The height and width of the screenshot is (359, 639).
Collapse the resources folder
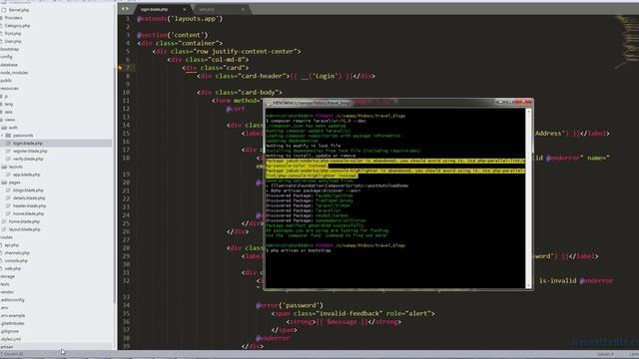coord(9,89)
